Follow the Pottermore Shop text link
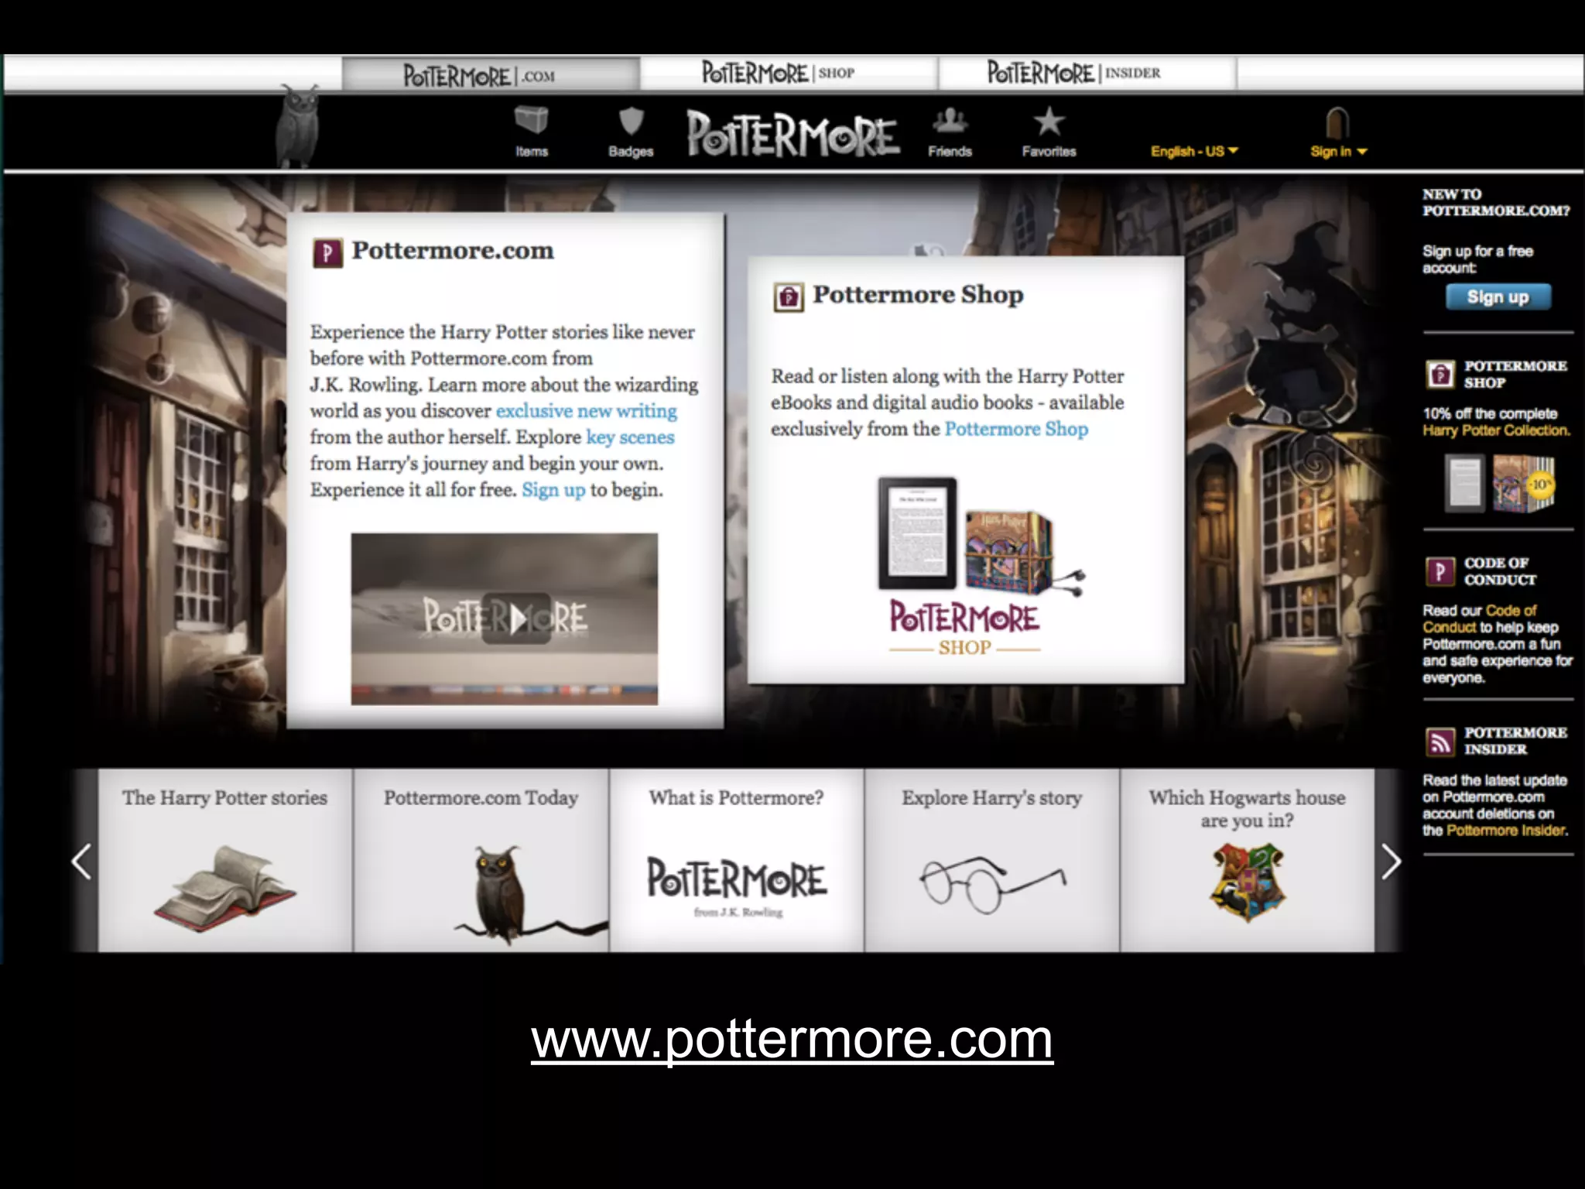Viewport: 1585px width, 1189px height. 1016,429
